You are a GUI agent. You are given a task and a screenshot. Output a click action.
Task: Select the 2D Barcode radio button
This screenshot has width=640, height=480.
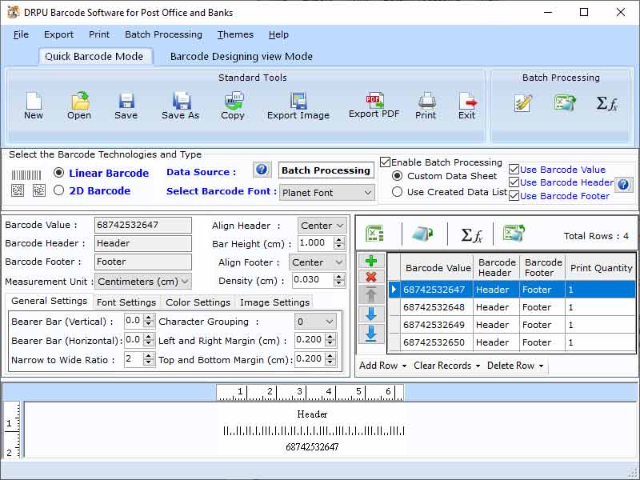point(60,190)
